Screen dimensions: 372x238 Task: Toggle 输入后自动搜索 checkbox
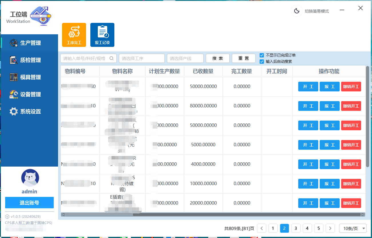(x=262, y=61)
